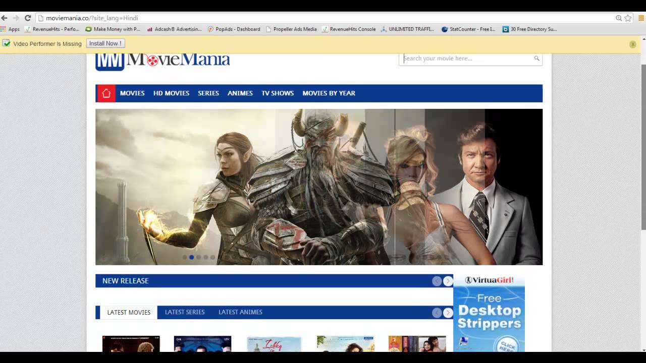Reload the page with refresh icon

click(28, 18)
